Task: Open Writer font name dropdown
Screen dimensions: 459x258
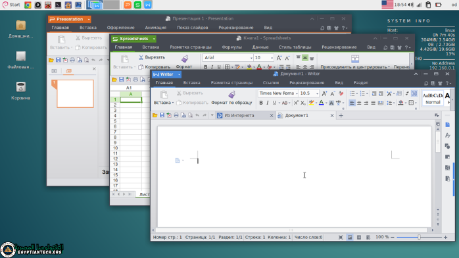Action: [x=297, y=93]
